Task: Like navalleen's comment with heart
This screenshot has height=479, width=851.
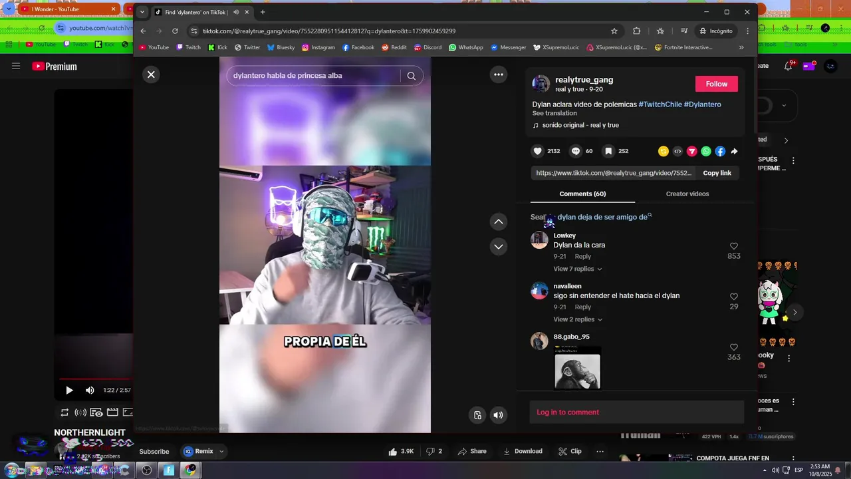Action: [x=734, y=297]
